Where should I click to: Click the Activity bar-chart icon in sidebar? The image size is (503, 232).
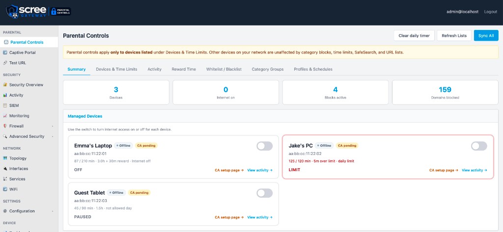[x=5, y=95]
